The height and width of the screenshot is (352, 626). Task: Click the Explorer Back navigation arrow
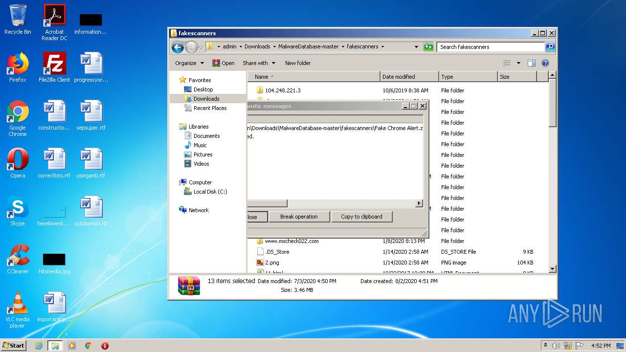coord(178,47)
